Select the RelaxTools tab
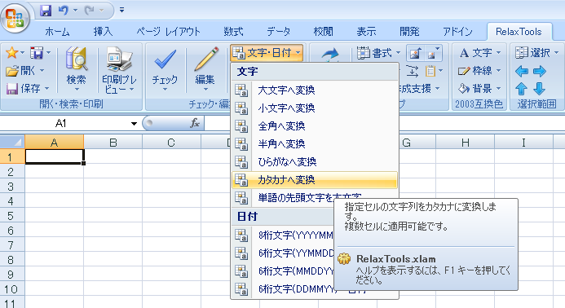Viewport: 565px width, 308px height. (519, 32)
